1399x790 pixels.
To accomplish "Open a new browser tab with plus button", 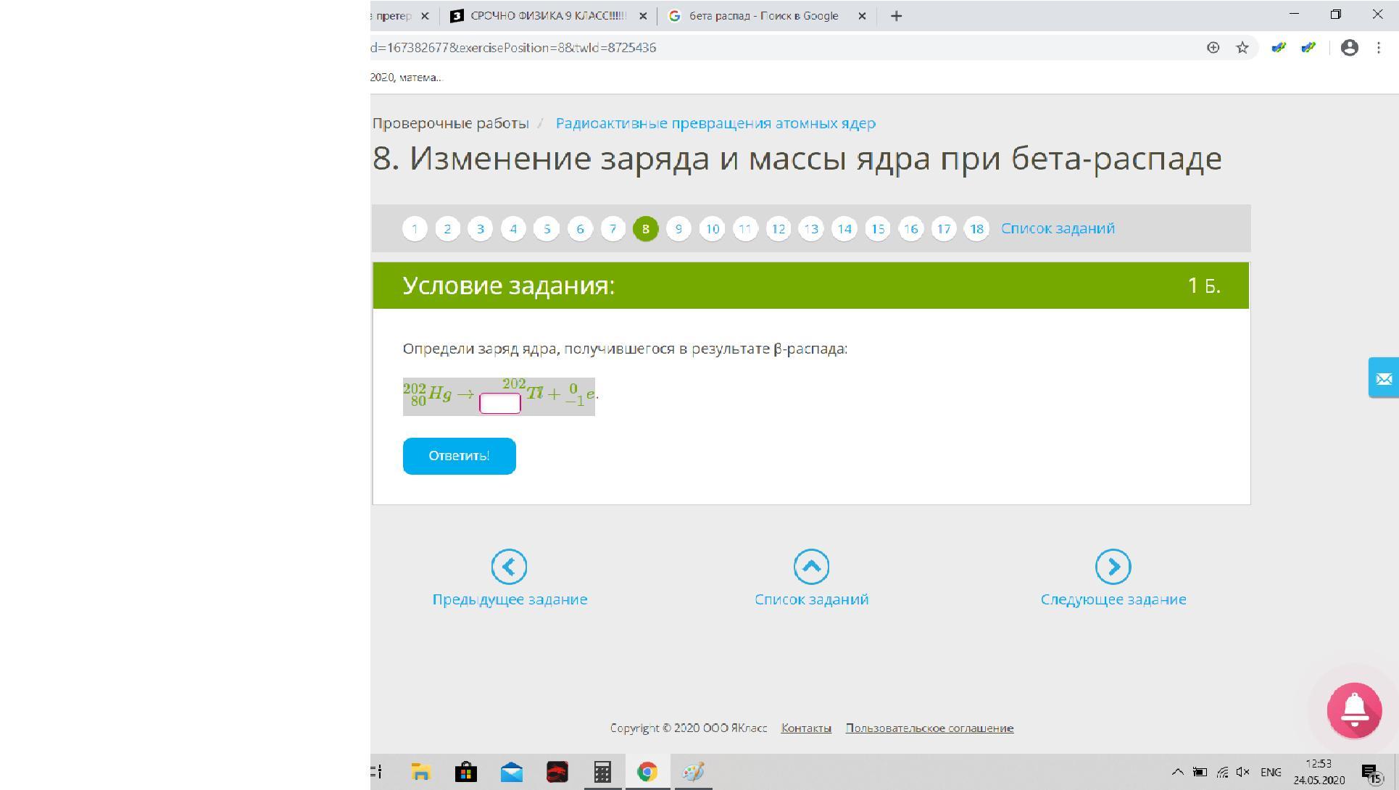I will pyautogui.click(x=896, y=16).
